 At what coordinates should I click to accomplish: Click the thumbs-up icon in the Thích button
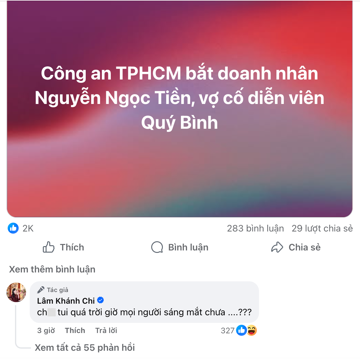click(x=49, y=247)
